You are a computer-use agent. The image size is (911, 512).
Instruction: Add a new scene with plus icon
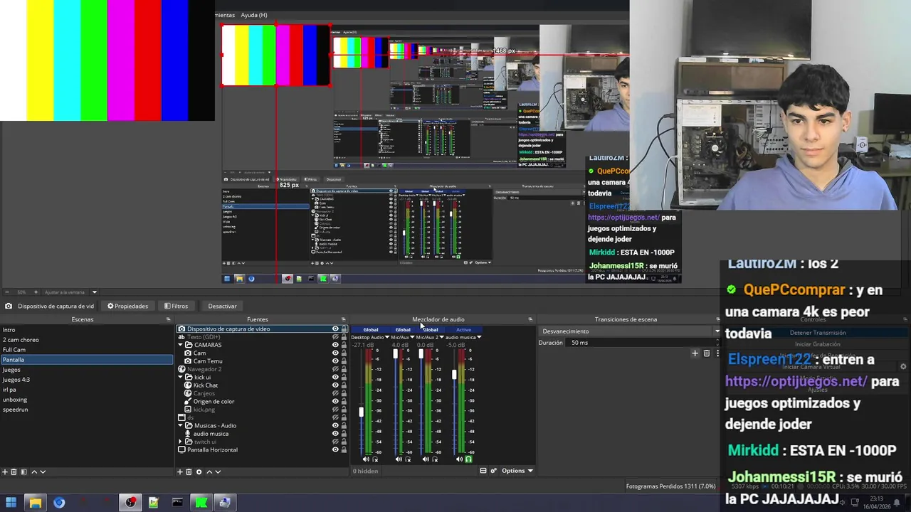tap(5, 471)
